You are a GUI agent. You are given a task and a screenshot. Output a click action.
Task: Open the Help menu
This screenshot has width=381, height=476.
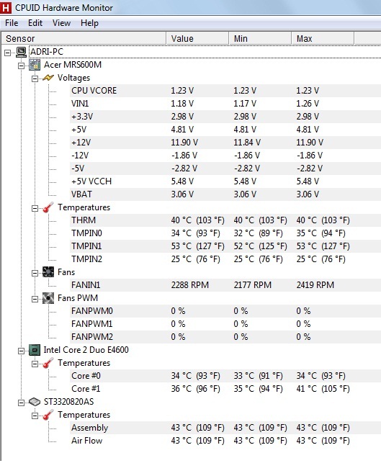coord(89,23)
